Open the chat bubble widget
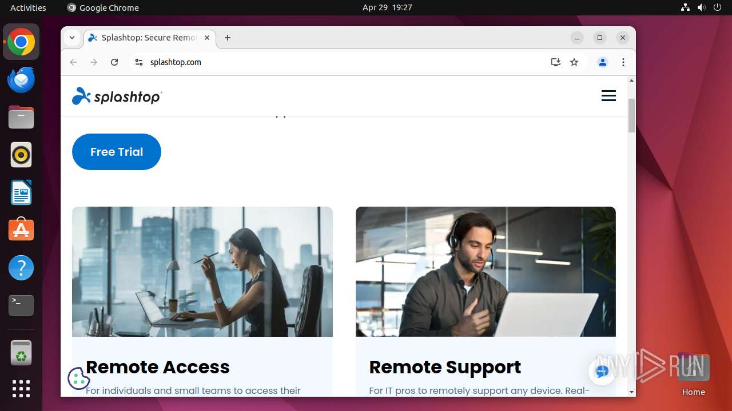The width and height of the screenshot is (732, 411). [x=602, y=371]
